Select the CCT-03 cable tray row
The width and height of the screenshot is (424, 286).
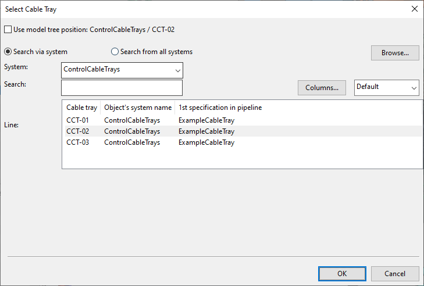pyautogui.click(x=77, y=142)
